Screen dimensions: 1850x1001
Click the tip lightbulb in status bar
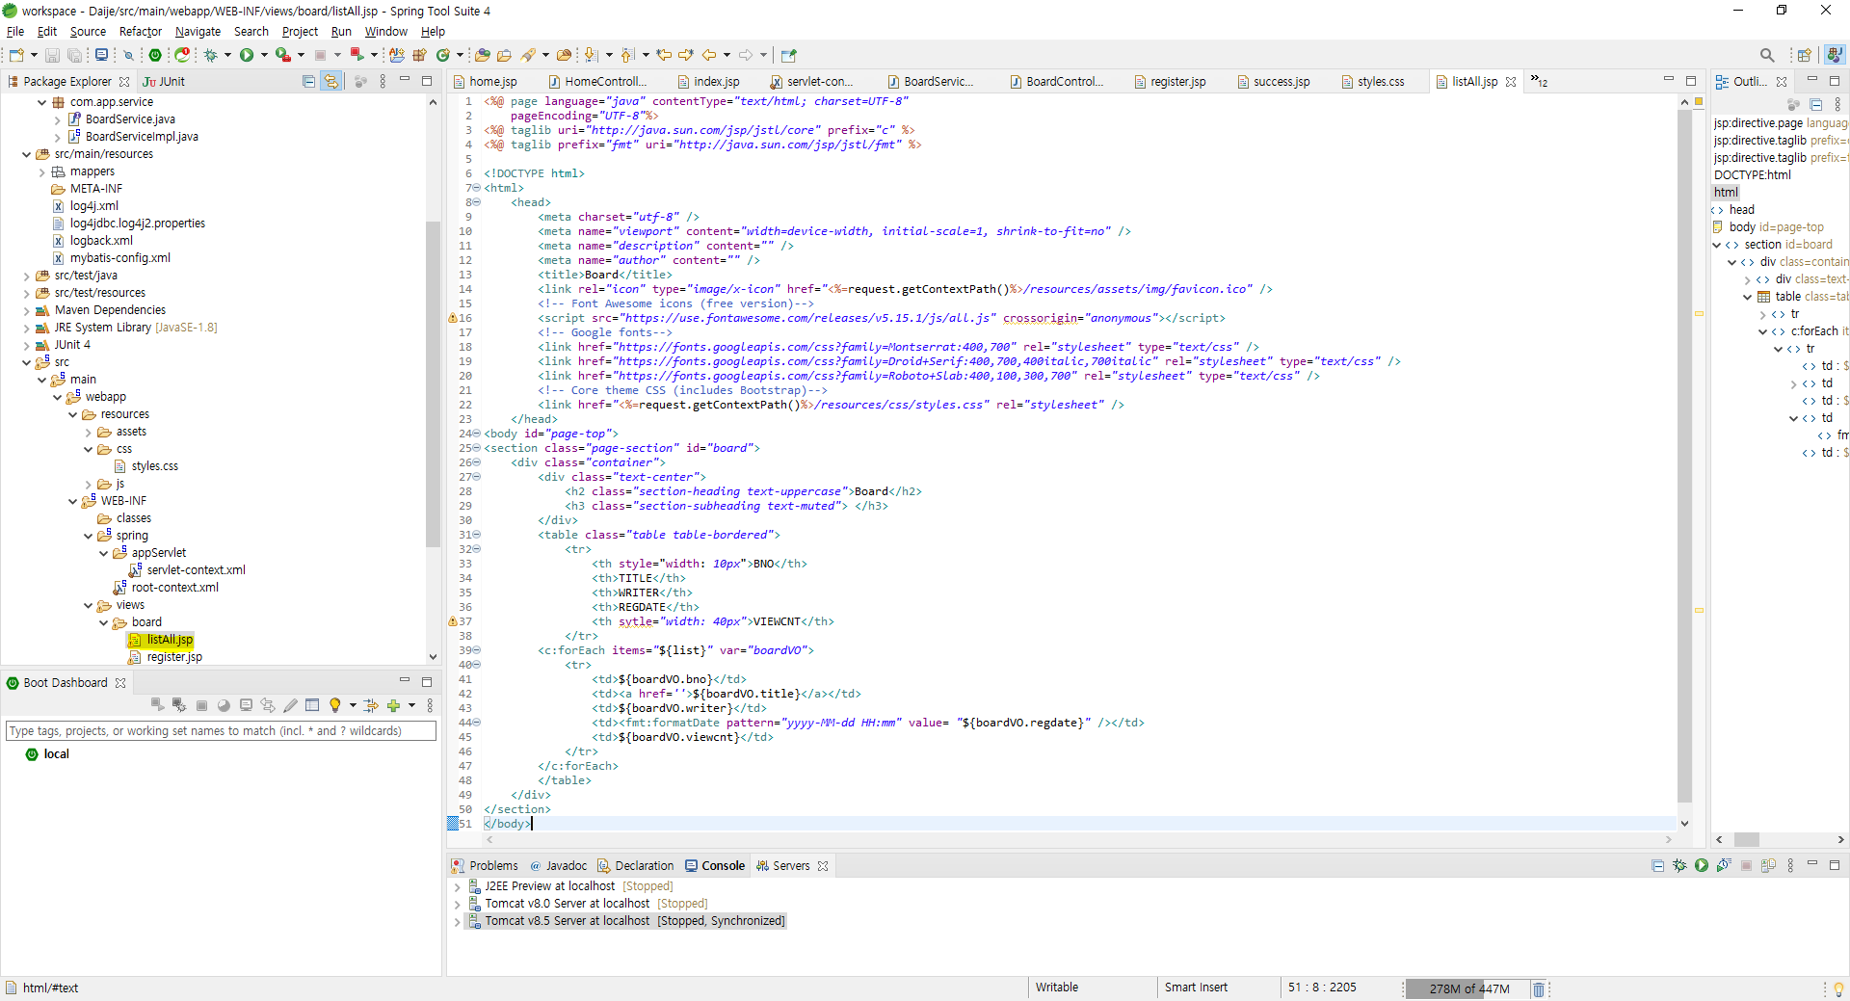[1838, 989]
